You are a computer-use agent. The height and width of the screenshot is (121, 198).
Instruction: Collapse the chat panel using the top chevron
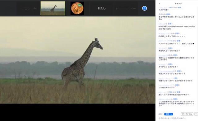tap(160, 3)
